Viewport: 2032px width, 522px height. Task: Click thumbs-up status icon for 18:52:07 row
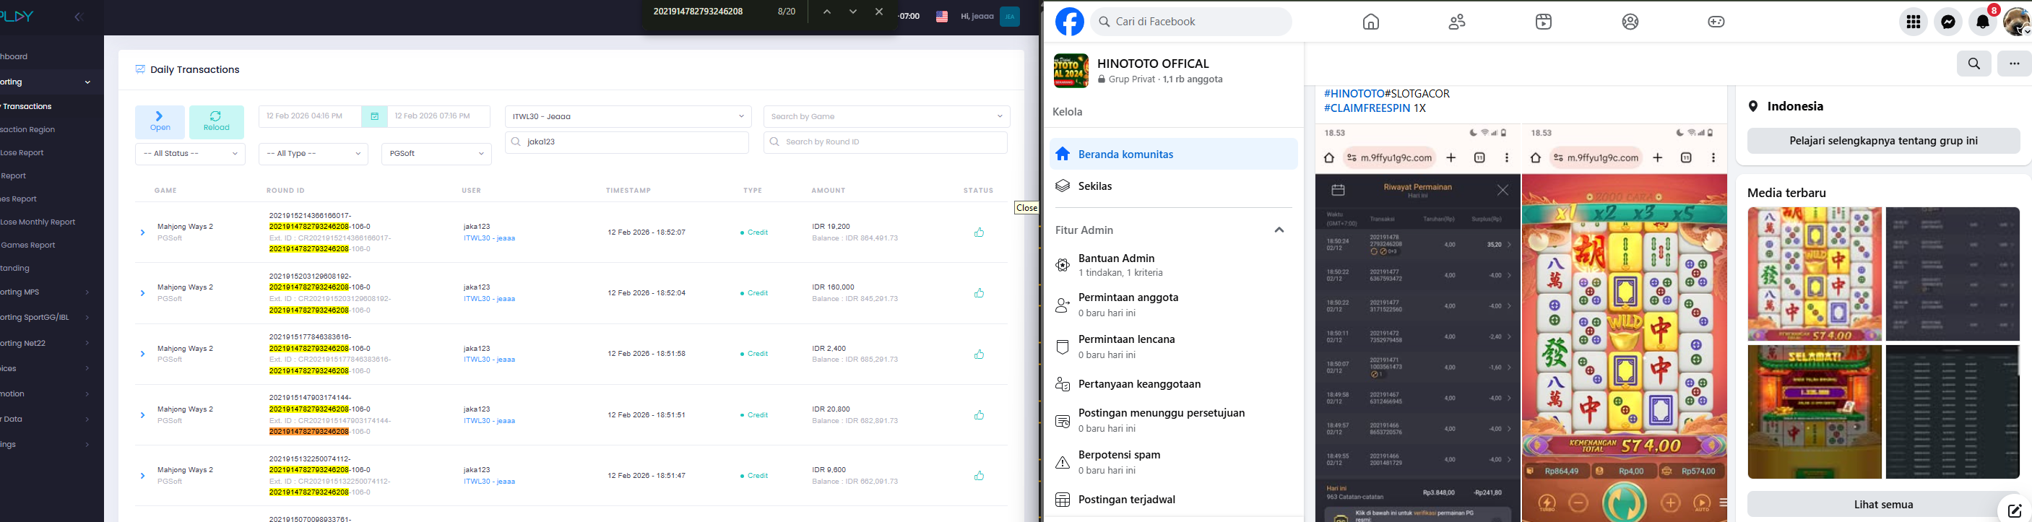pyautogui.click(x=979, y=232)
